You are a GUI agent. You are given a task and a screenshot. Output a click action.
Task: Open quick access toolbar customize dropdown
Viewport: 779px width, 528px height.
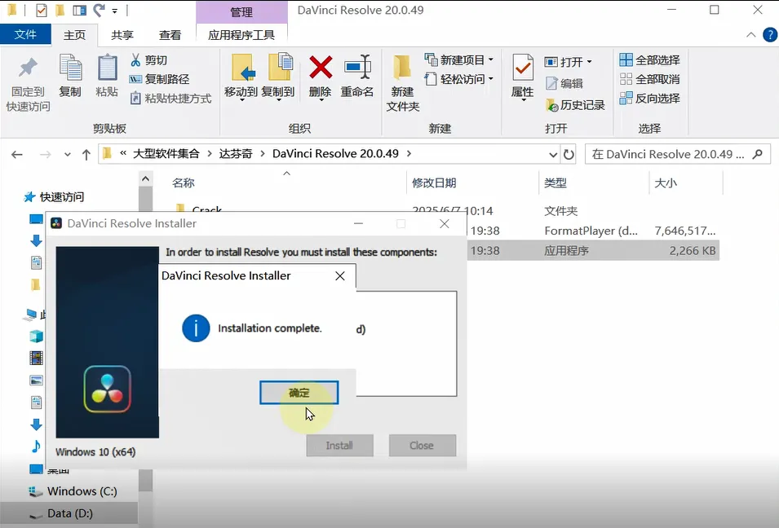115,11
